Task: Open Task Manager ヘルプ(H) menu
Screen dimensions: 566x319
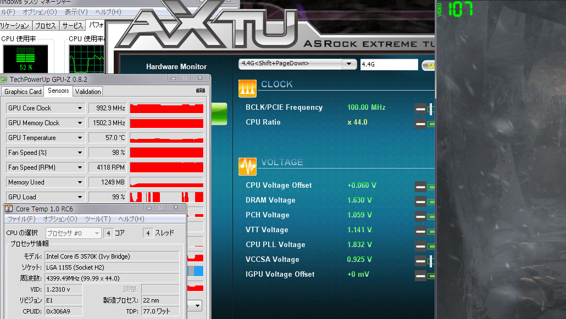Action: (108, 12)
